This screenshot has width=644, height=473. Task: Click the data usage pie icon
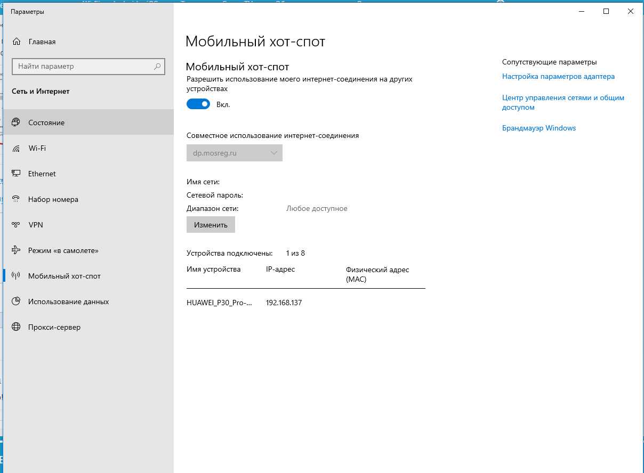[17, 301]
